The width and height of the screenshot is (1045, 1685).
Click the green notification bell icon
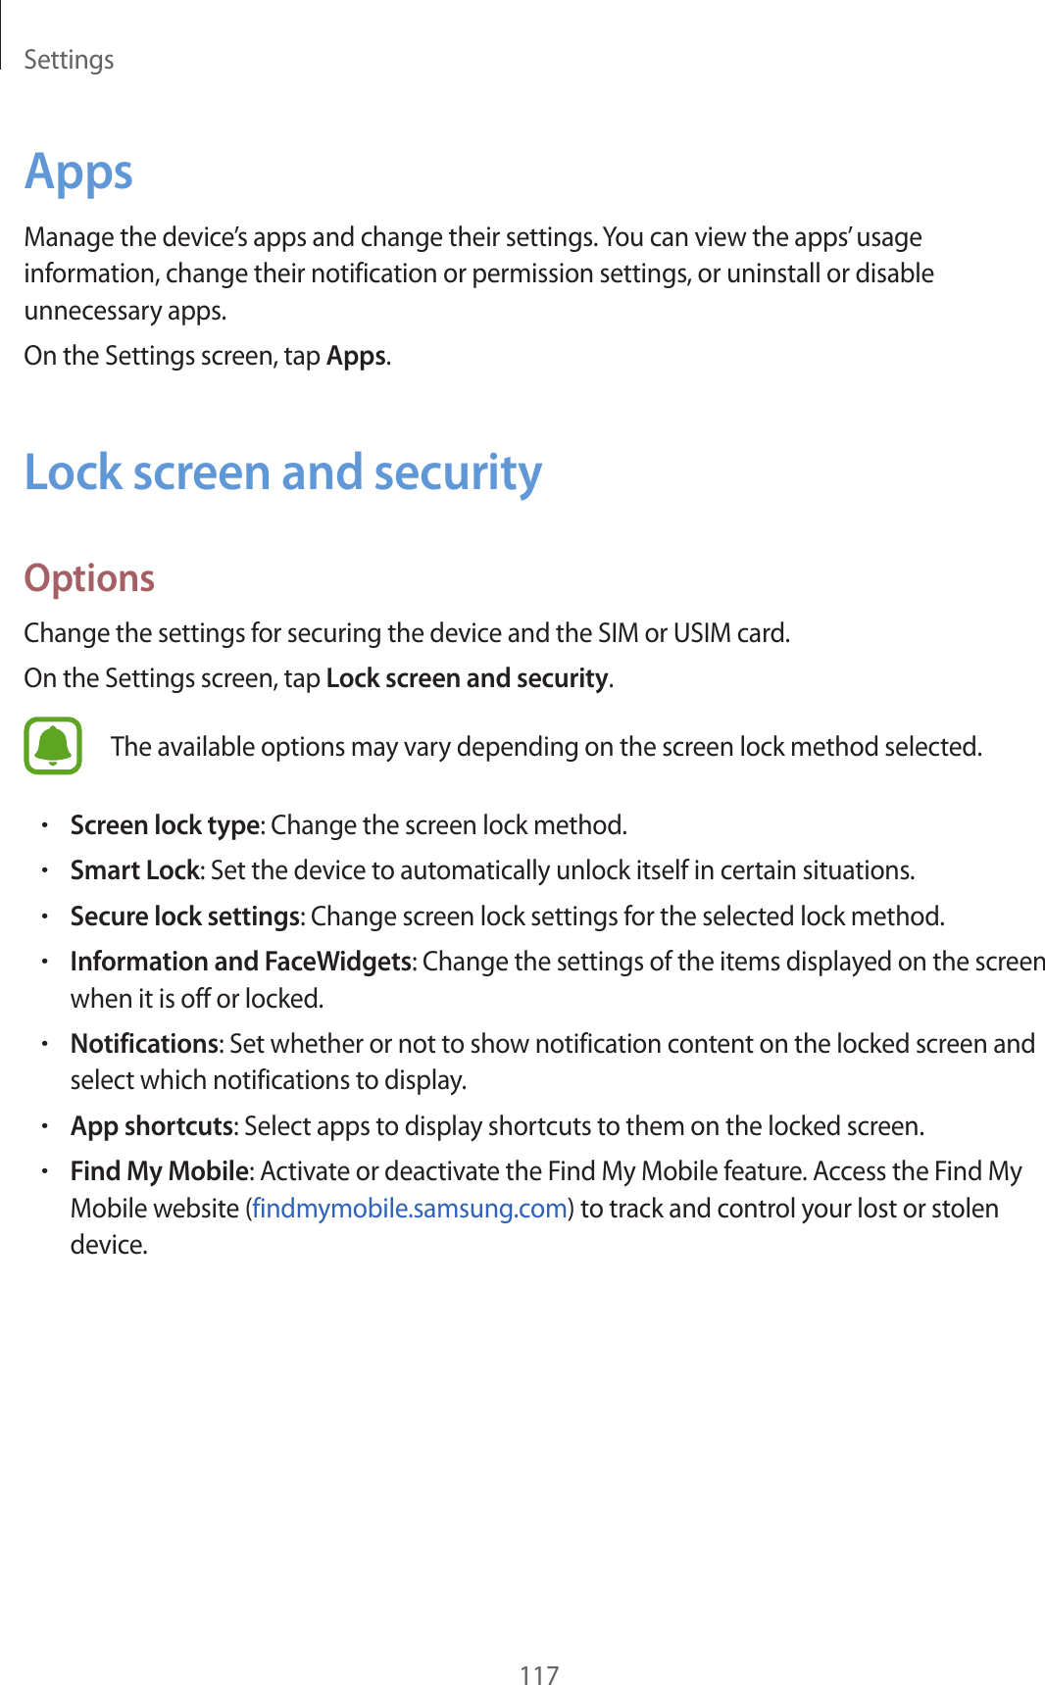(53, 746)
